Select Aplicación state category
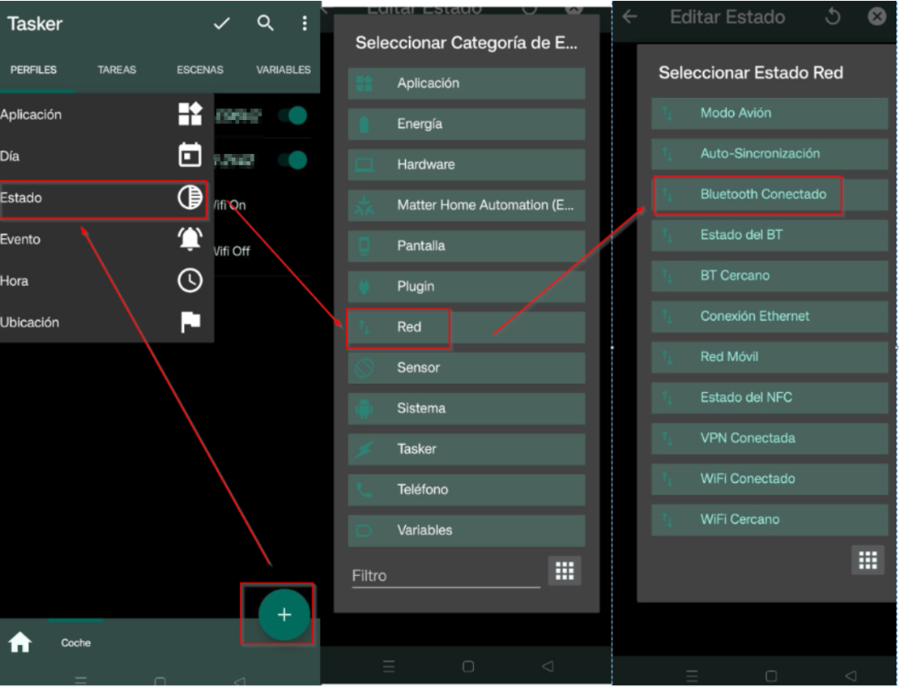900x687 pixels. (466, 83)
